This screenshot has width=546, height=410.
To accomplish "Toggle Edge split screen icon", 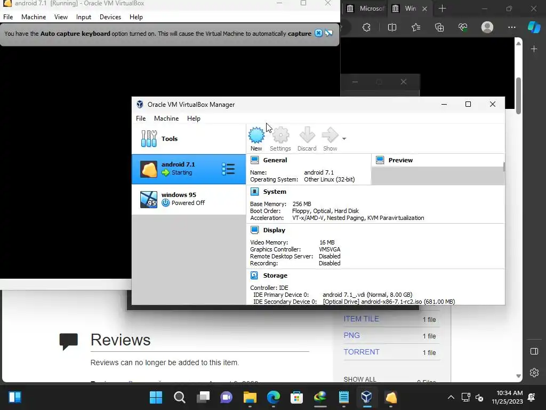I will click(x=392, y=27).
